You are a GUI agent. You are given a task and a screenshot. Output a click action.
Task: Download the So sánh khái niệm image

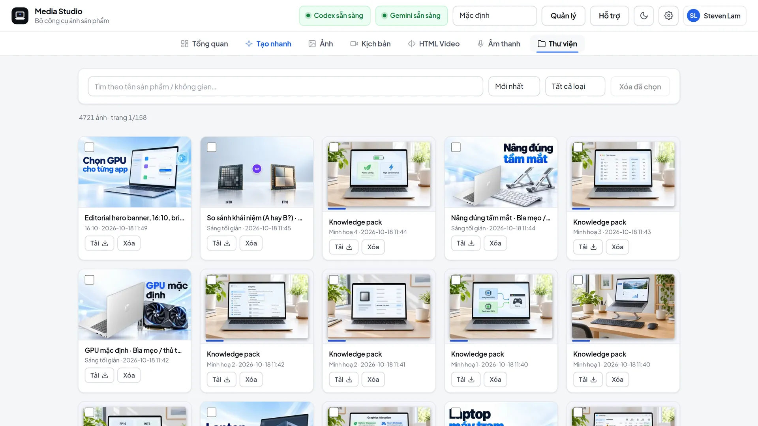pyautogui.click(x=221, y=243)
